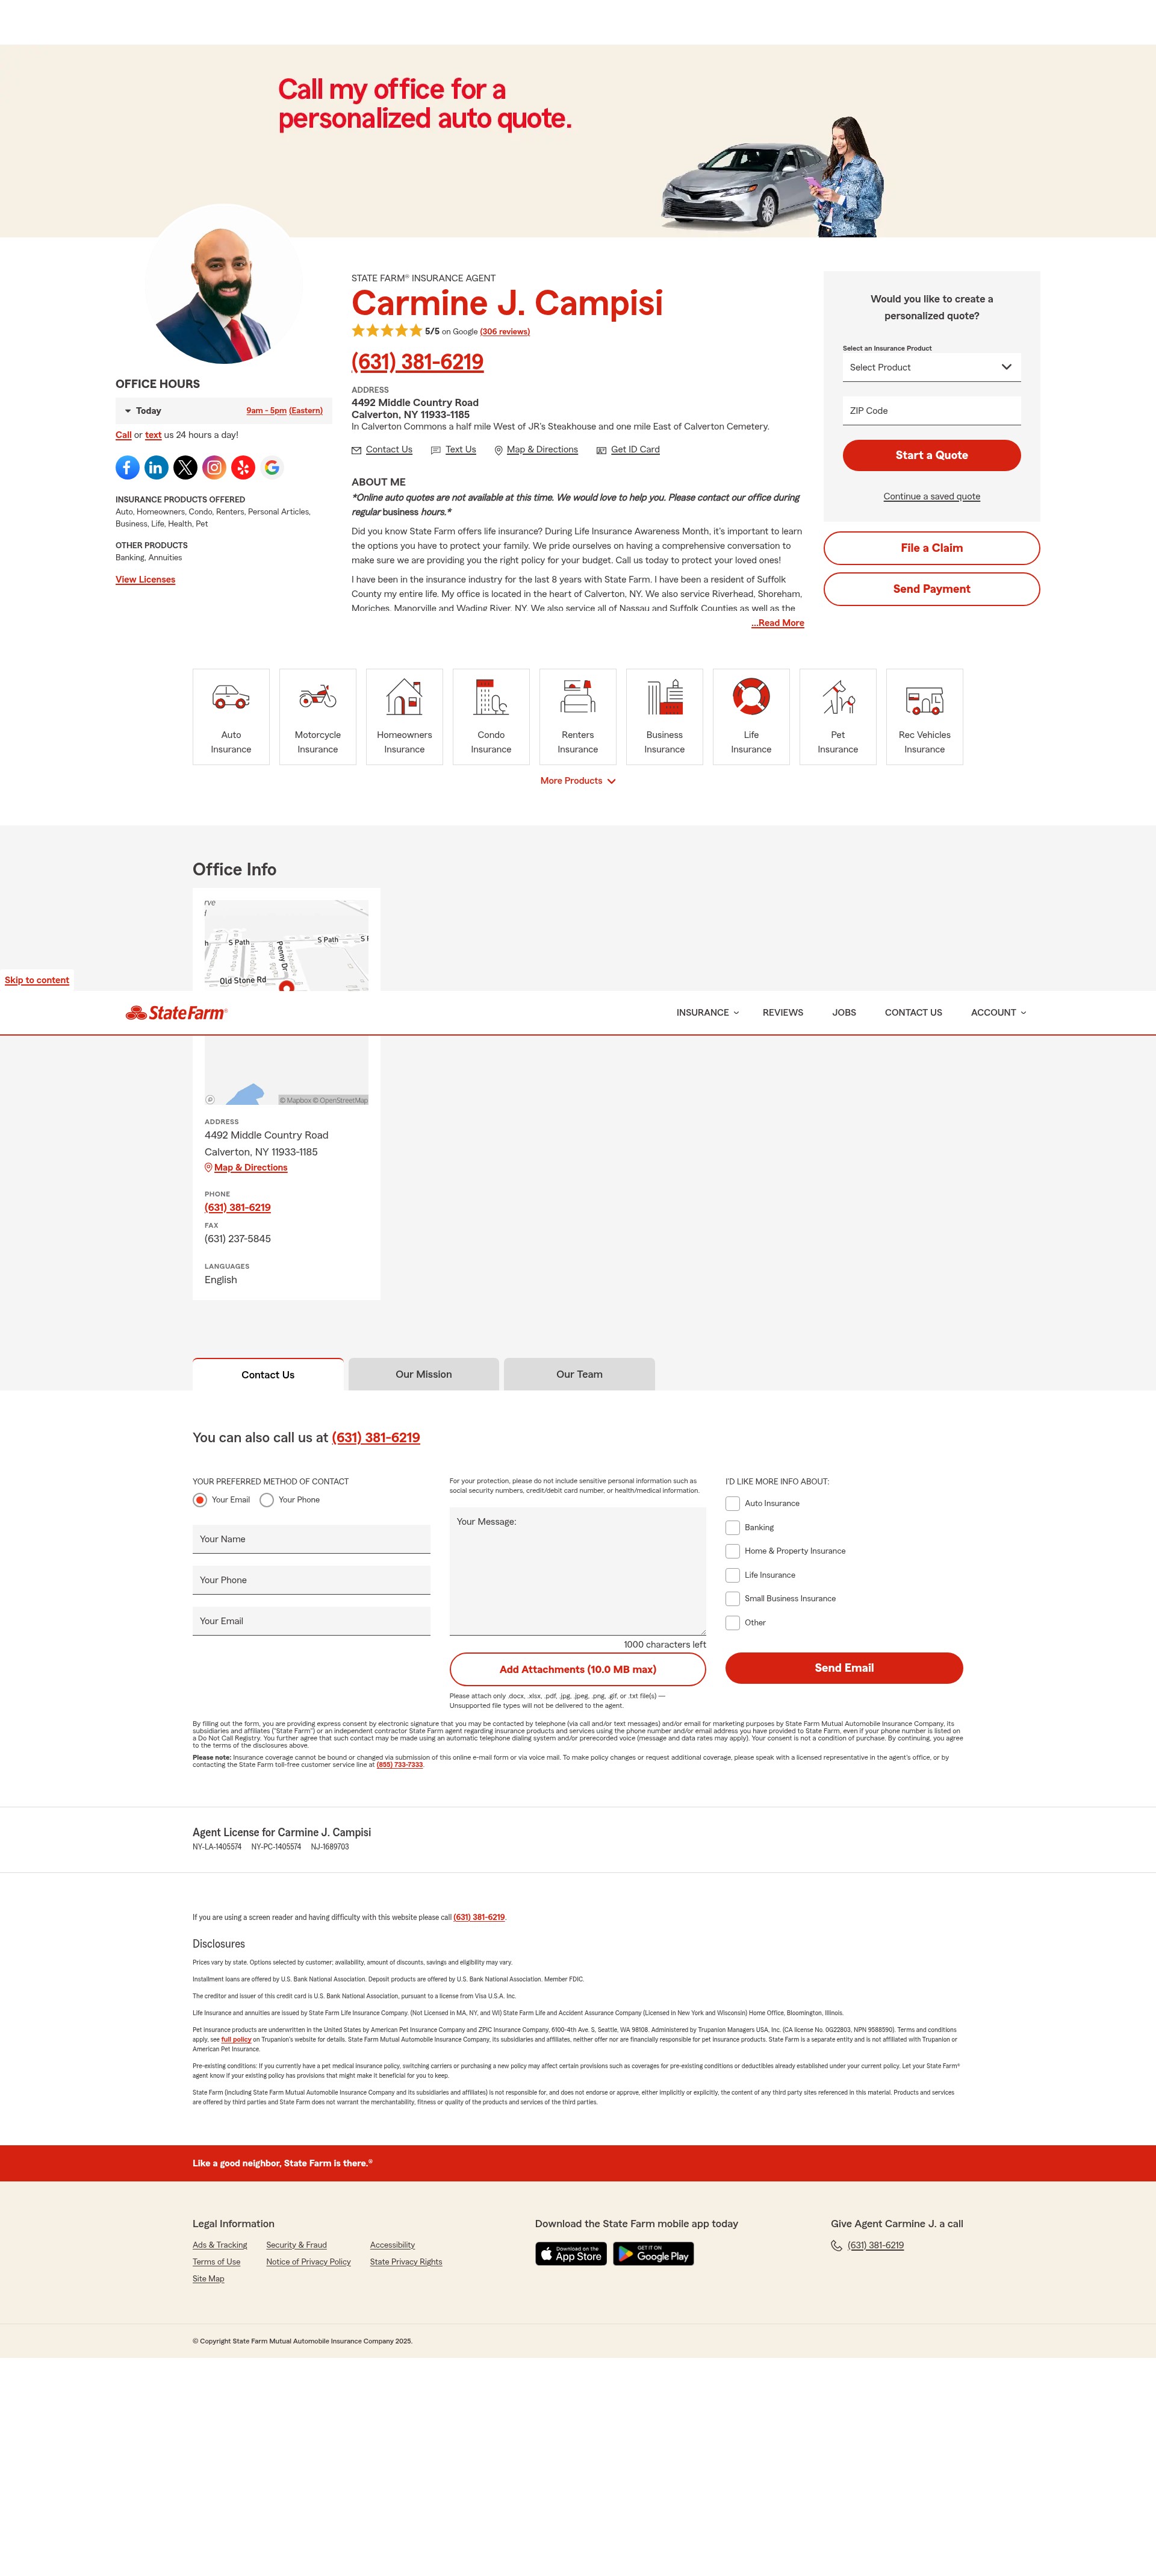Check the Banking checkbox
Viewport: 1156px width, 2576px height.
tap(732, 1528)
